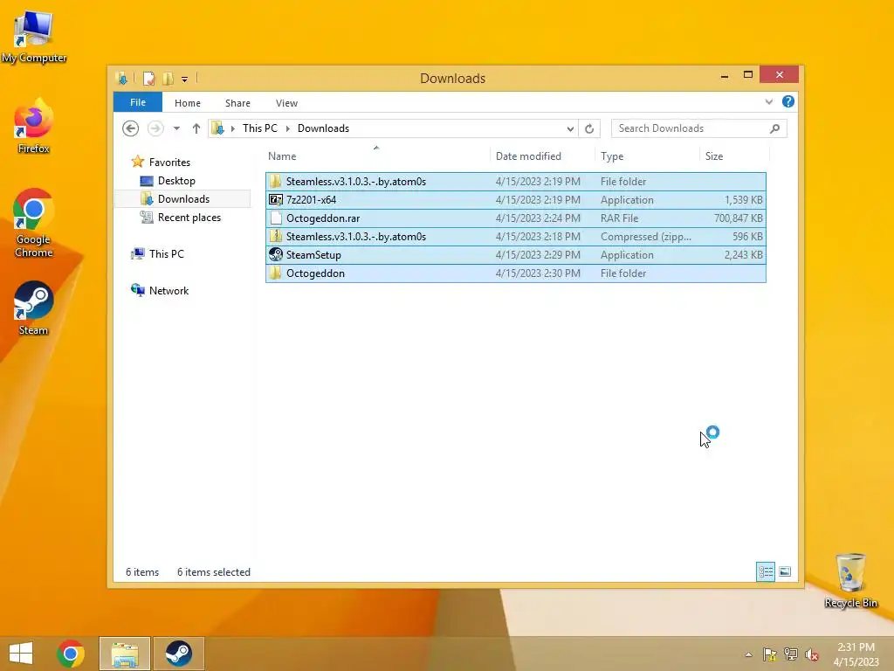Select the Steamless compressed zip file

click(x=515, y=236)
